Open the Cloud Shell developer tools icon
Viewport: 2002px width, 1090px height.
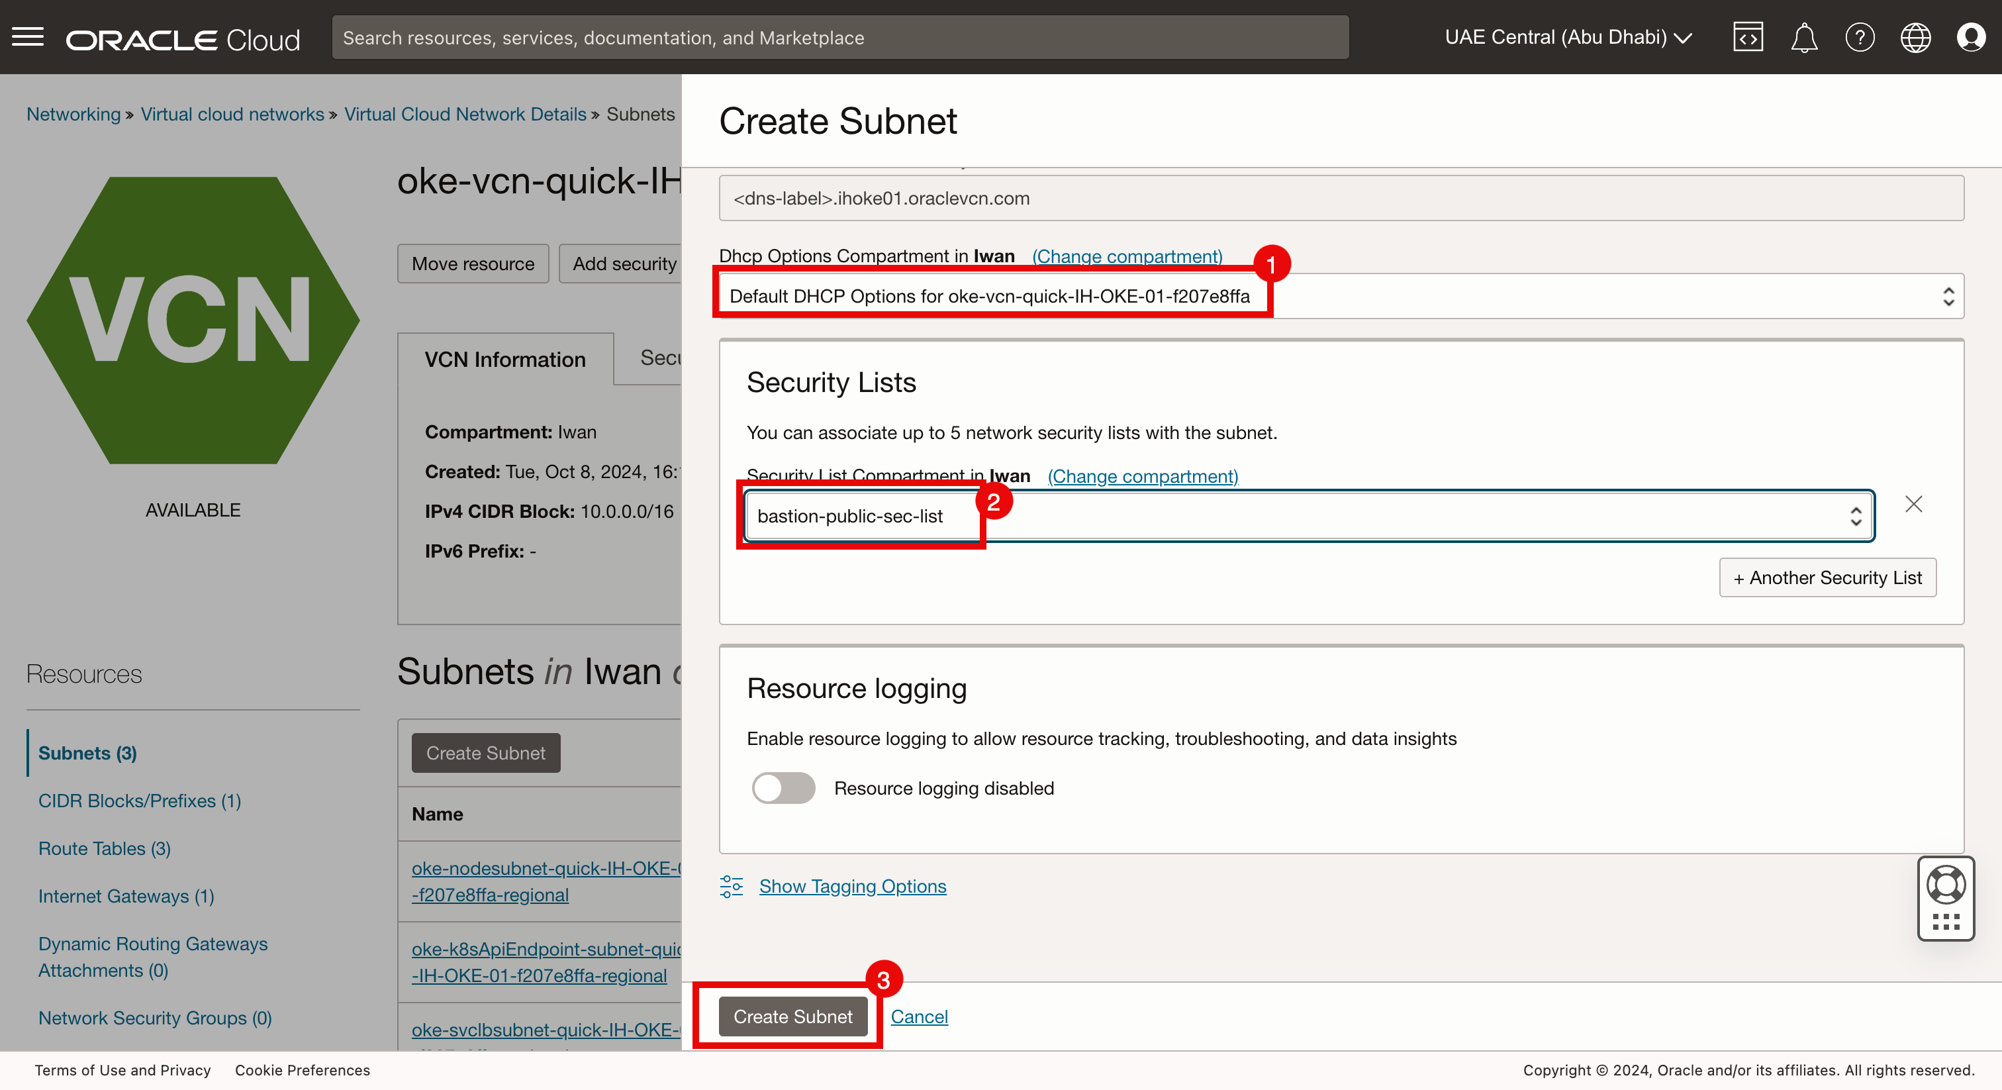(x=1747, y=36)
